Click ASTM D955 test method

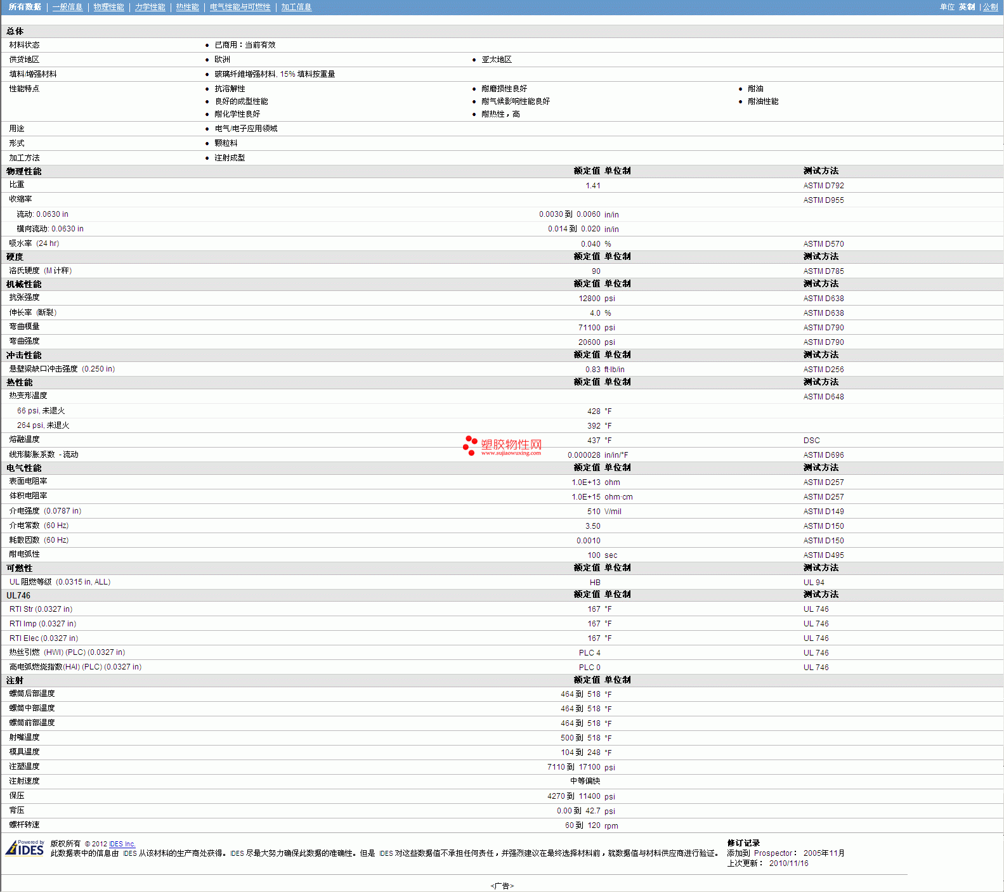(x=823, y=200)
